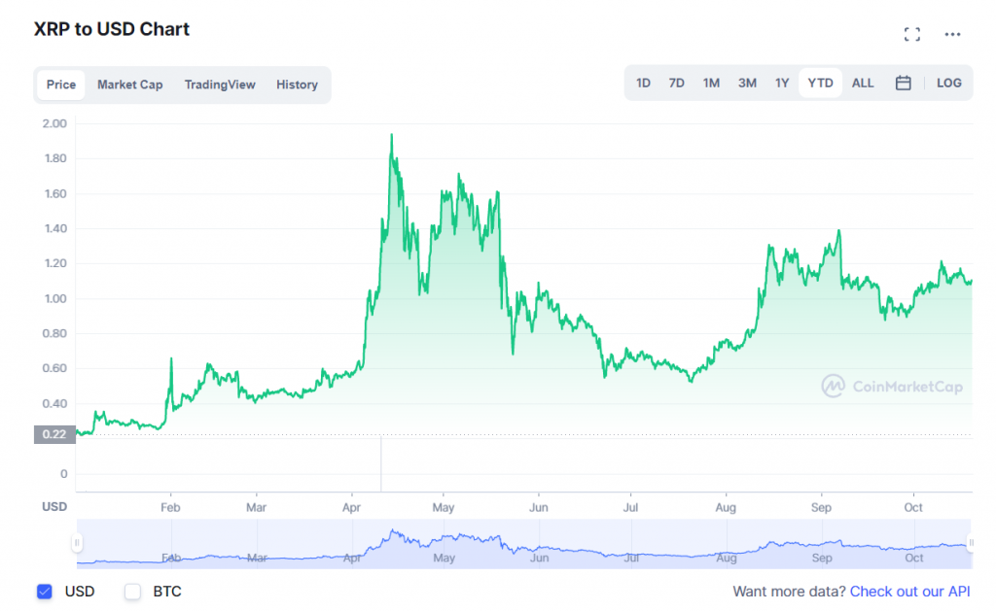Image resolution: width=996 pixels, height=611 pixels.
Task: Select the History tab
Action: 297,85
